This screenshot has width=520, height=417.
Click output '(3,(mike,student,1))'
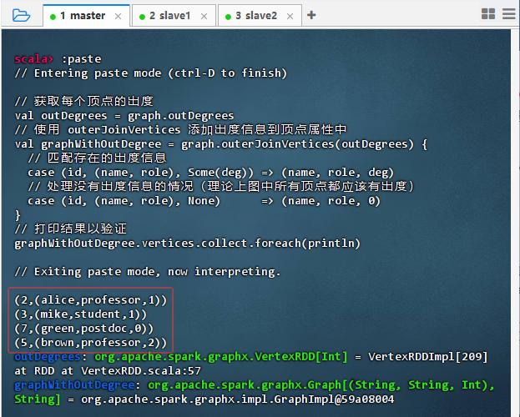pyautogui.click(x=80, y=314)
